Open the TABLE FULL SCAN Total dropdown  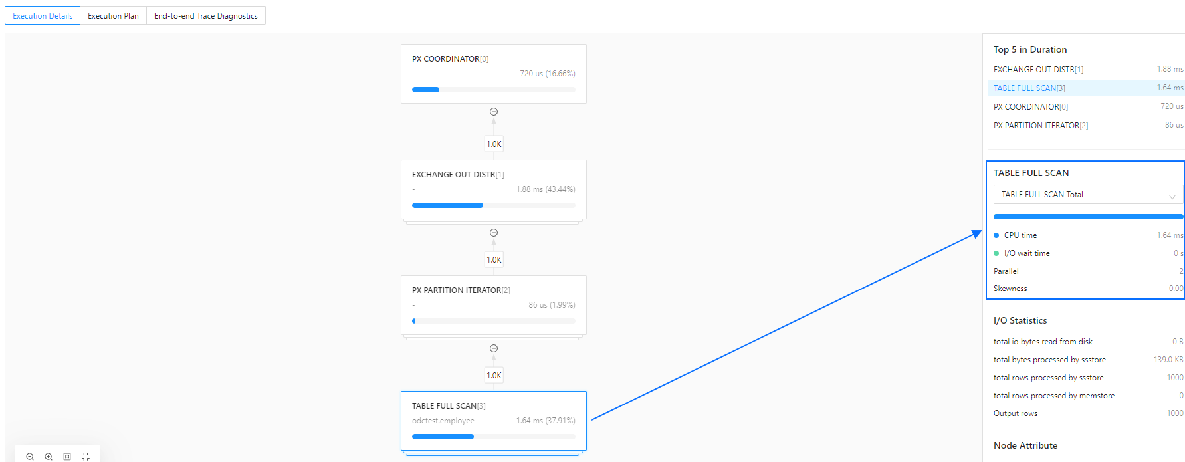click(x=1088, y=195)
